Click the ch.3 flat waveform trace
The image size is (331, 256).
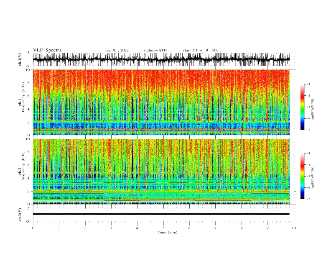[x=161, y=214]
